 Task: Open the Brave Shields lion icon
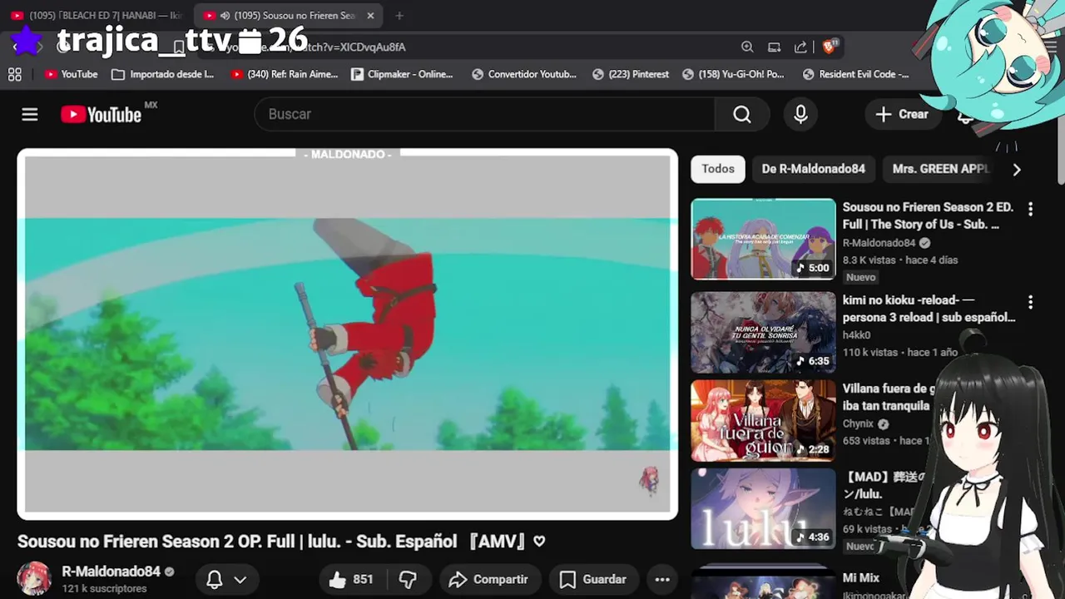(830, 47)
